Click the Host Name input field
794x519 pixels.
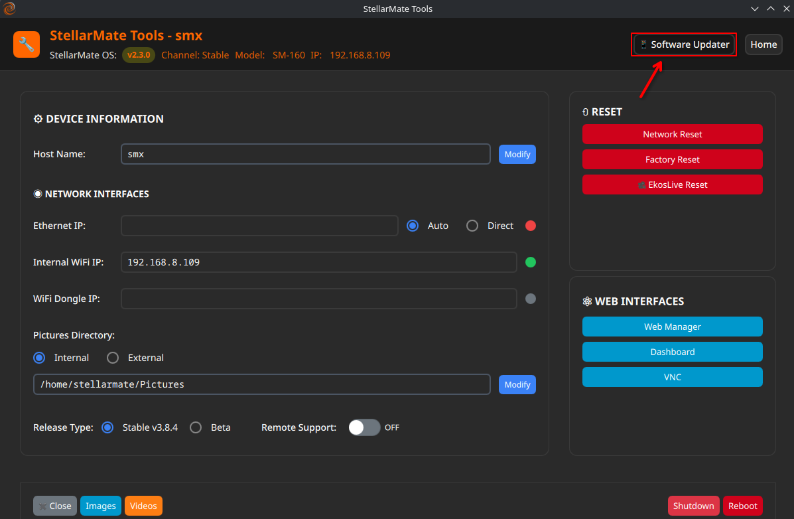click(x=305, y=154)
